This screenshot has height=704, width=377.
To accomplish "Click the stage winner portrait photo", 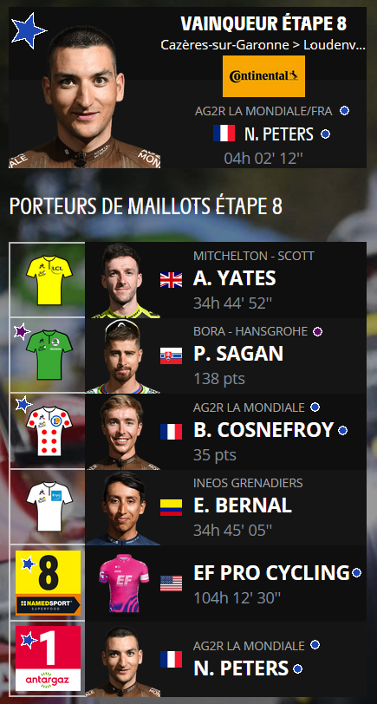I will [84, 96].
